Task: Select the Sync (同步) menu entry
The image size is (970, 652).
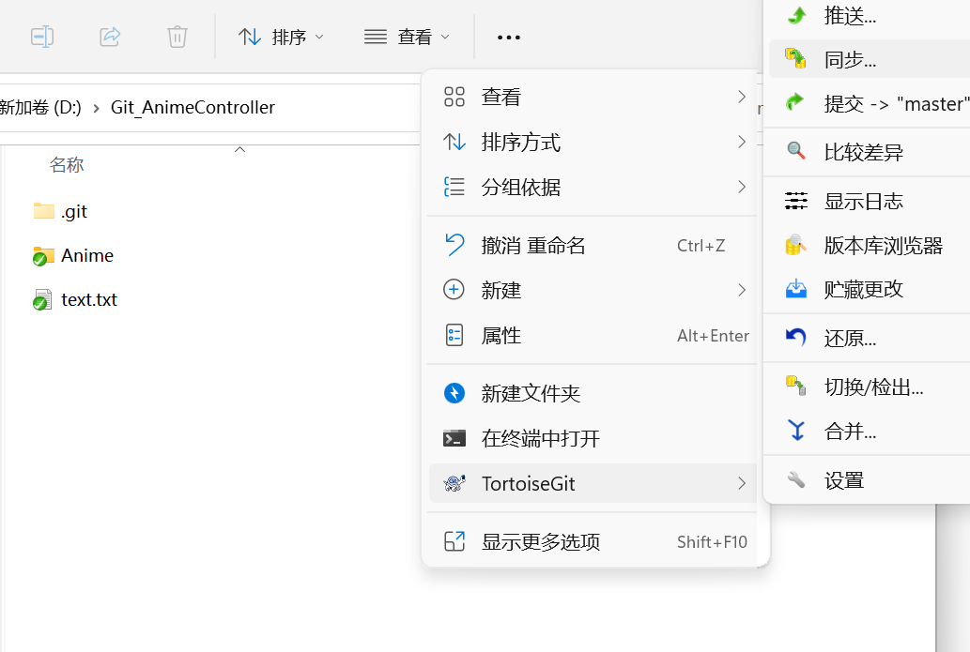Action: coord(850,60)
